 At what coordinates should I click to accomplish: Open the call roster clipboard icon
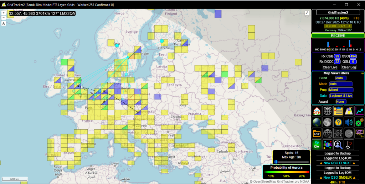click(x=338, y=111)
